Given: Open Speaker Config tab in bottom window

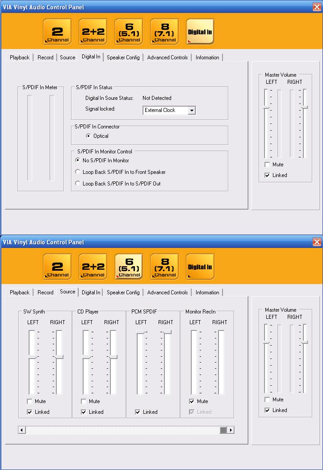Looking at the screenshot, I should [123, 292].
